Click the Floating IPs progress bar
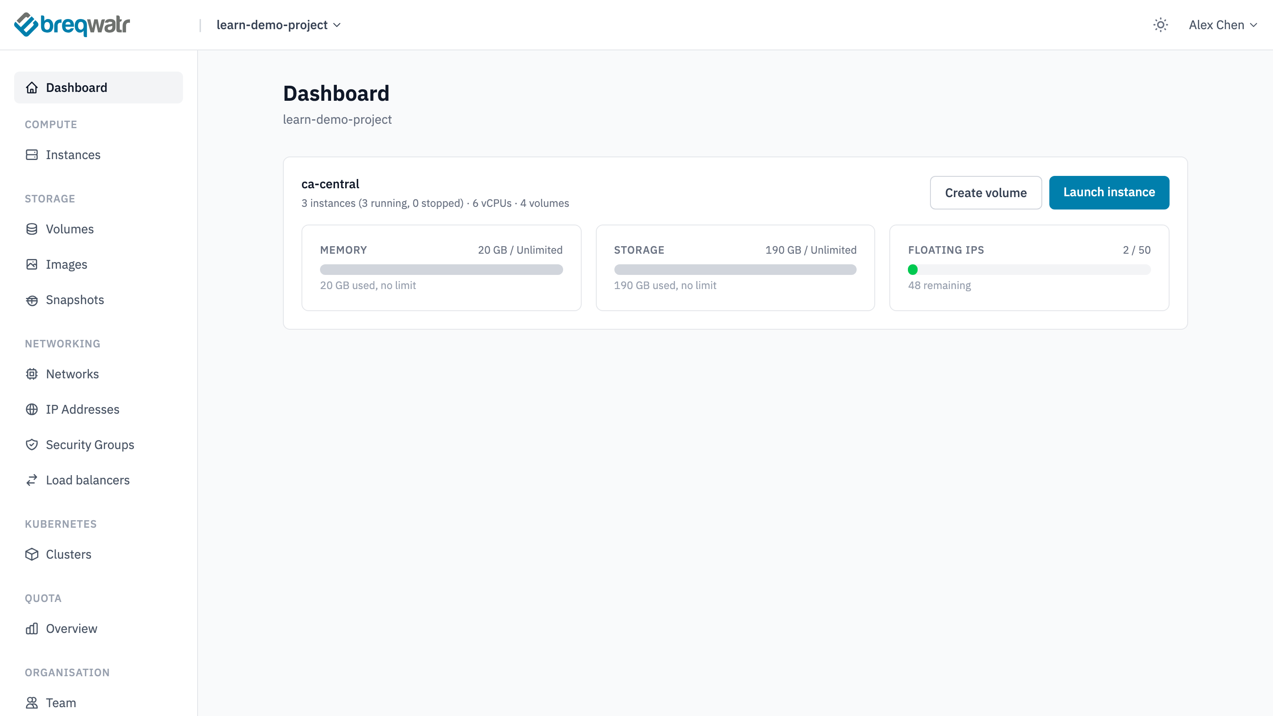This screenshot has height=716, width=1273. 1029,270
